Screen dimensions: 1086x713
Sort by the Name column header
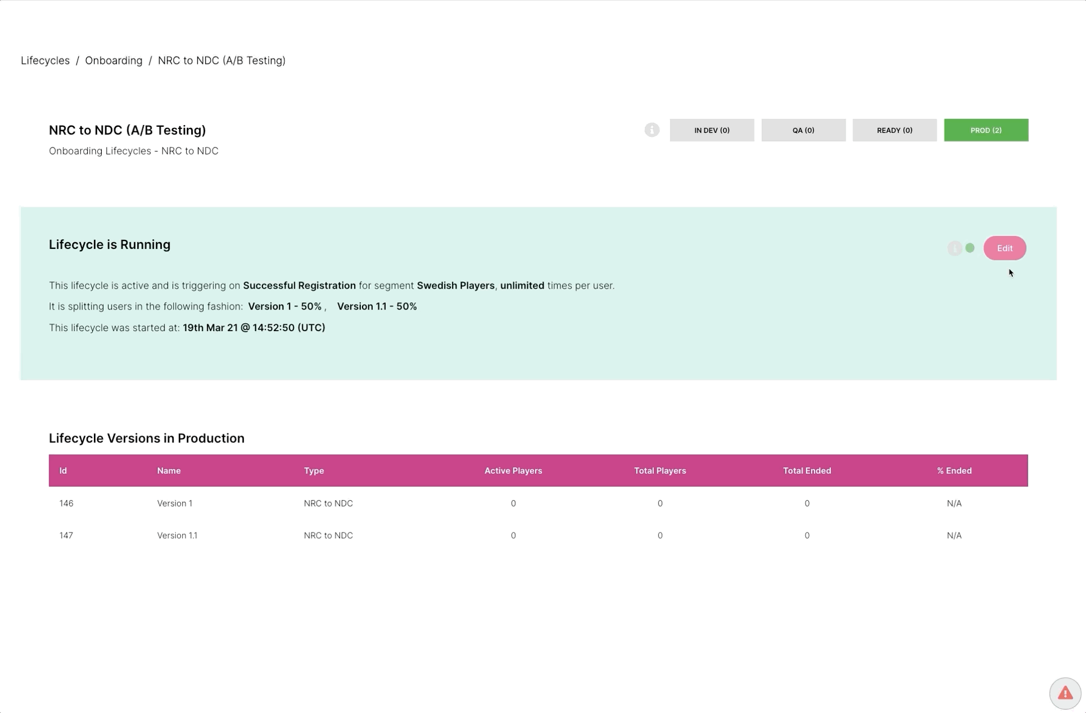tap(169, 471)
